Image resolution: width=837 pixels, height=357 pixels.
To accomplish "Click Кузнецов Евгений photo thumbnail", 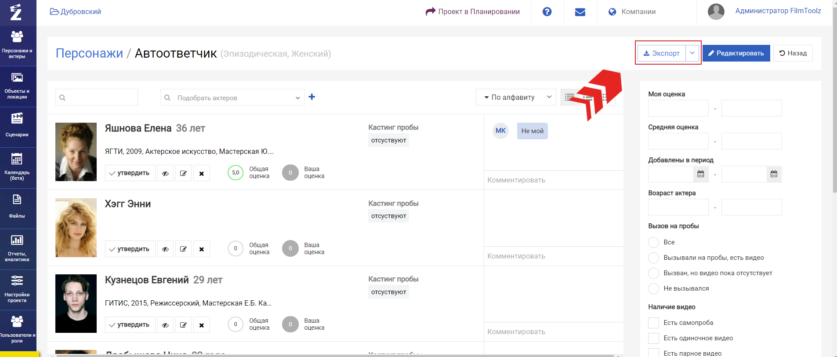I will pos(76,303).
